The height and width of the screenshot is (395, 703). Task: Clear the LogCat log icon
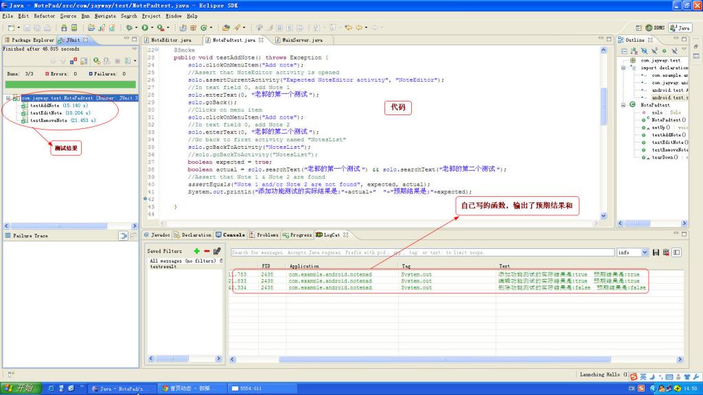(x=666, y=252)
